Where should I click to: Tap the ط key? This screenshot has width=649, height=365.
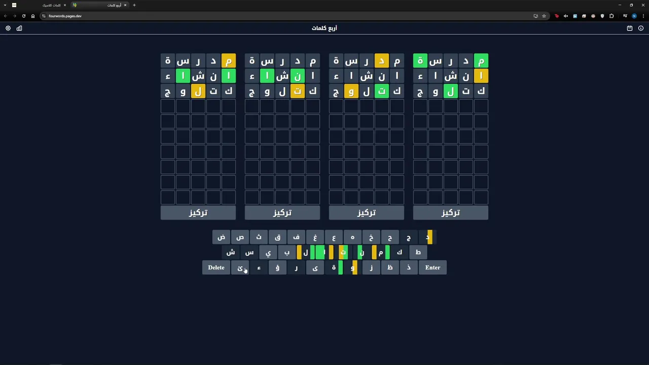pos(418,252)
